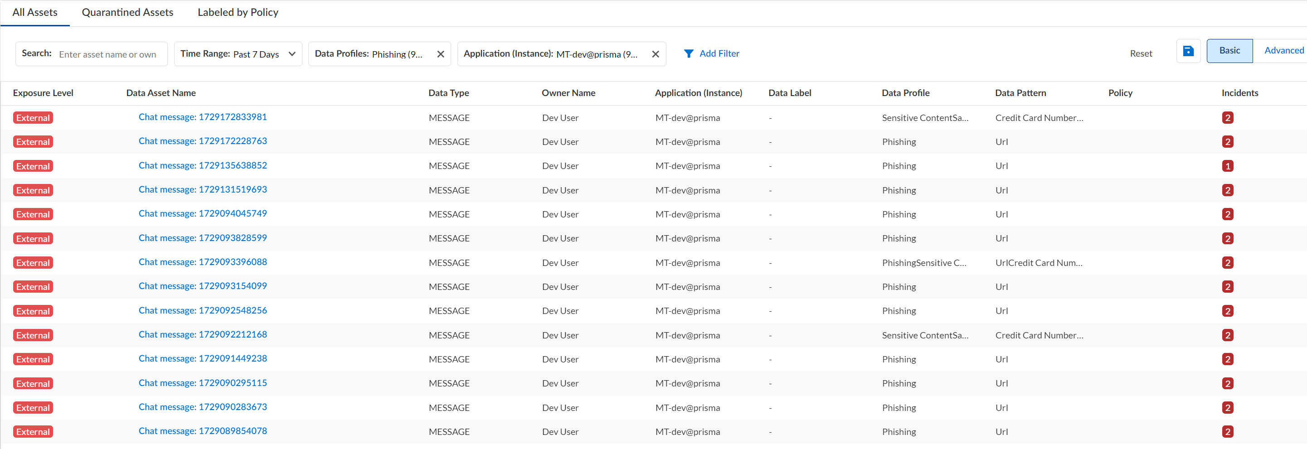Switch to Basic filter mode

1229,51
